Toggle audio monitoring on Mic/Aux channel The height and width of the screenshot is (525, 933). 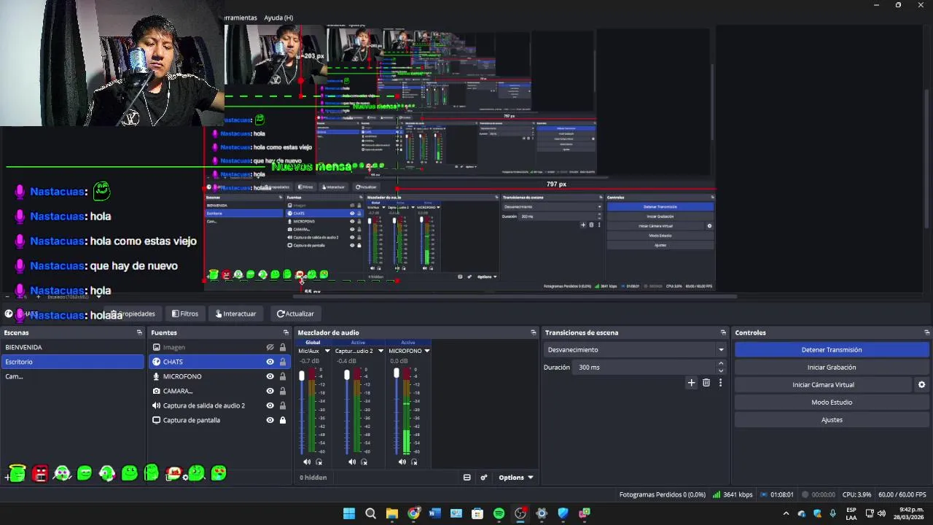point(319,462)
